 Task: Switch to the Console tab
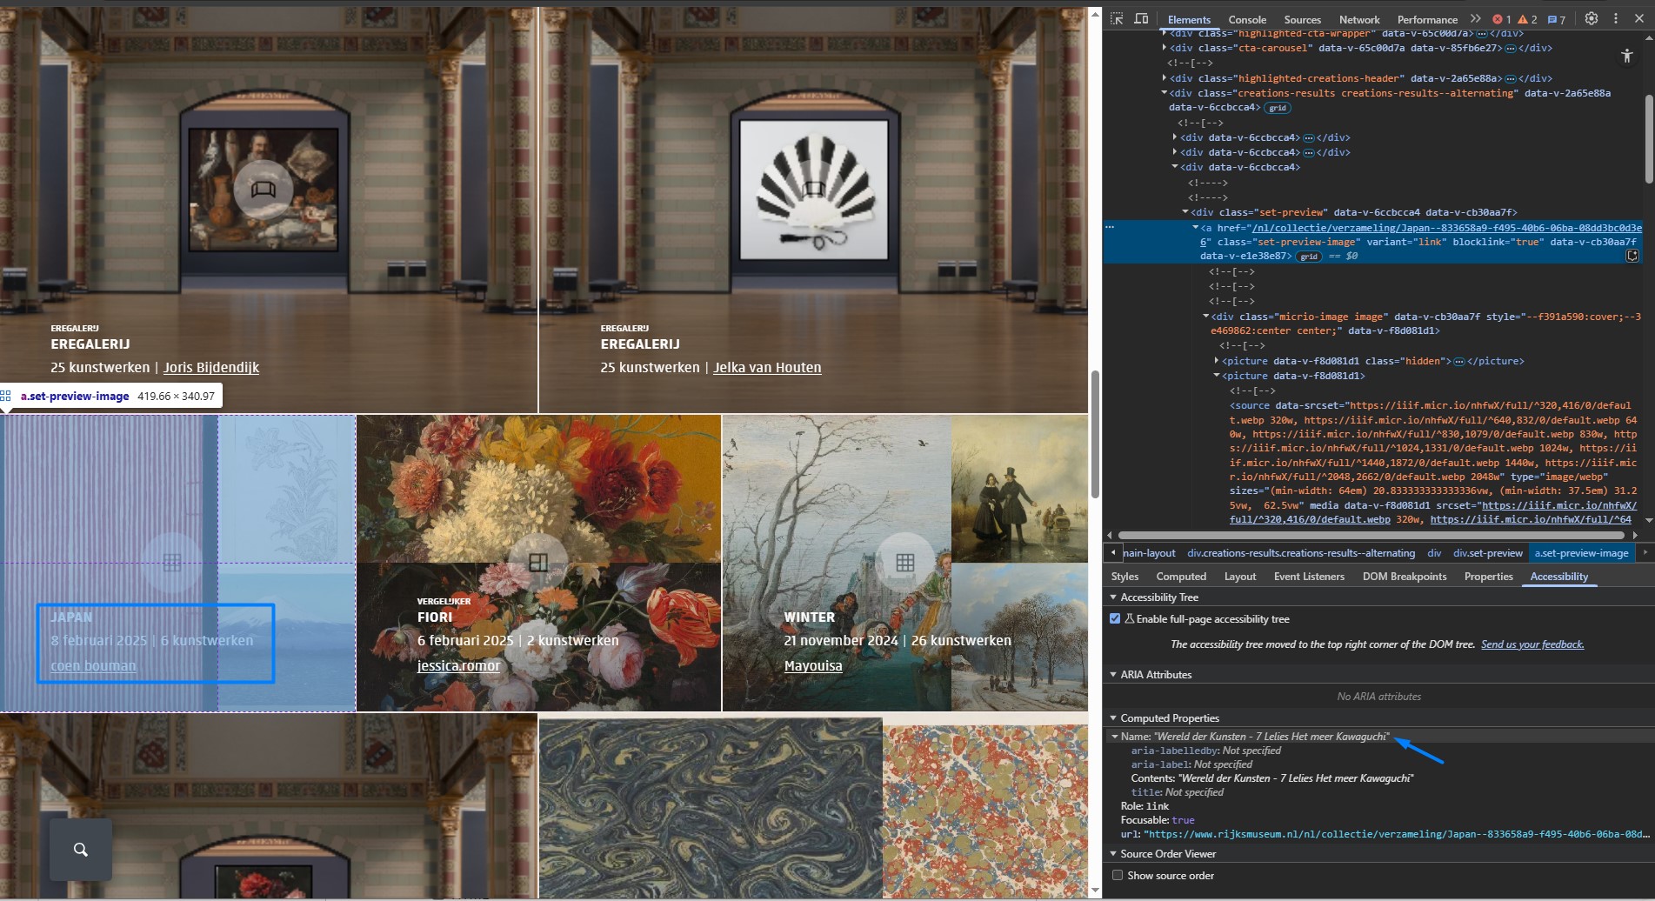coord(1246,19)
